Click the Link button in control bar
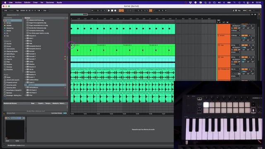The height and width of the screenshot is (149, 265). point(5,10)
